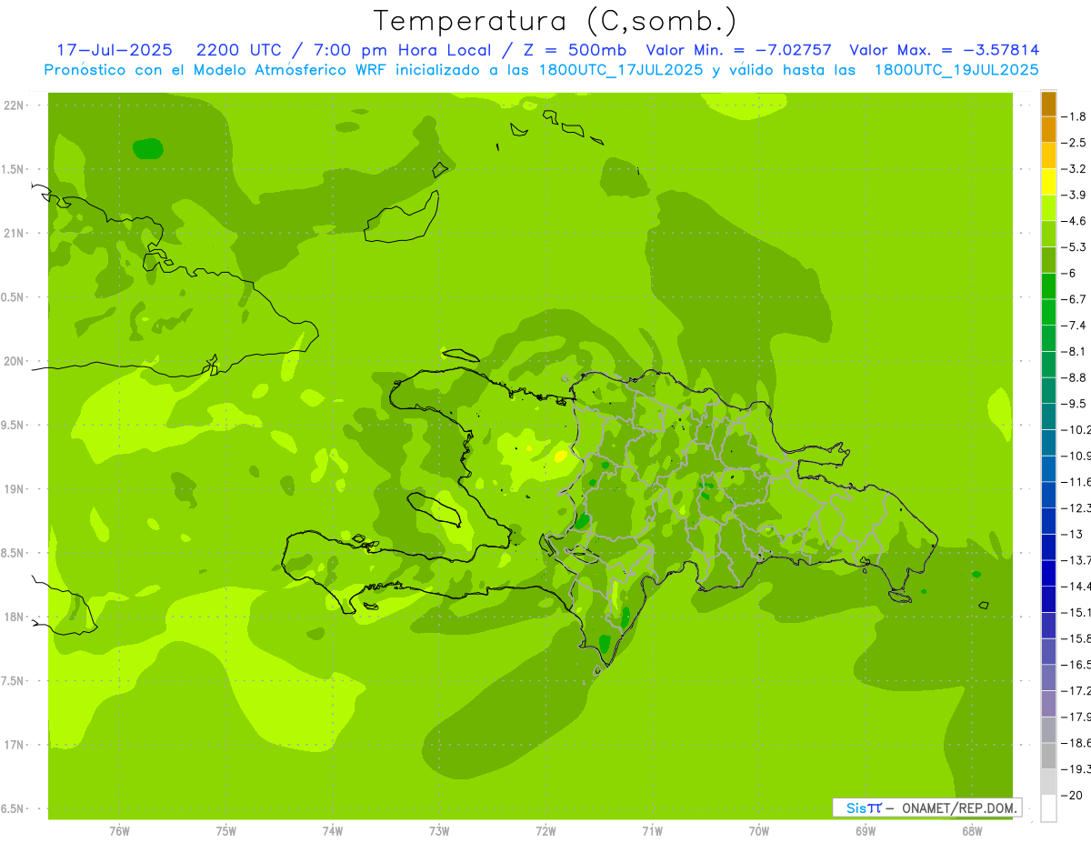The height and width of the screenshot is (843, 1091).
Task: Pick the brown swatch above -1.8
Action: click(1048, 104)
